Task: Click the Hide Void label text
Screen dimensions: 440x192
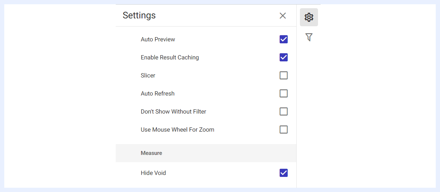Action: (153, 173)
